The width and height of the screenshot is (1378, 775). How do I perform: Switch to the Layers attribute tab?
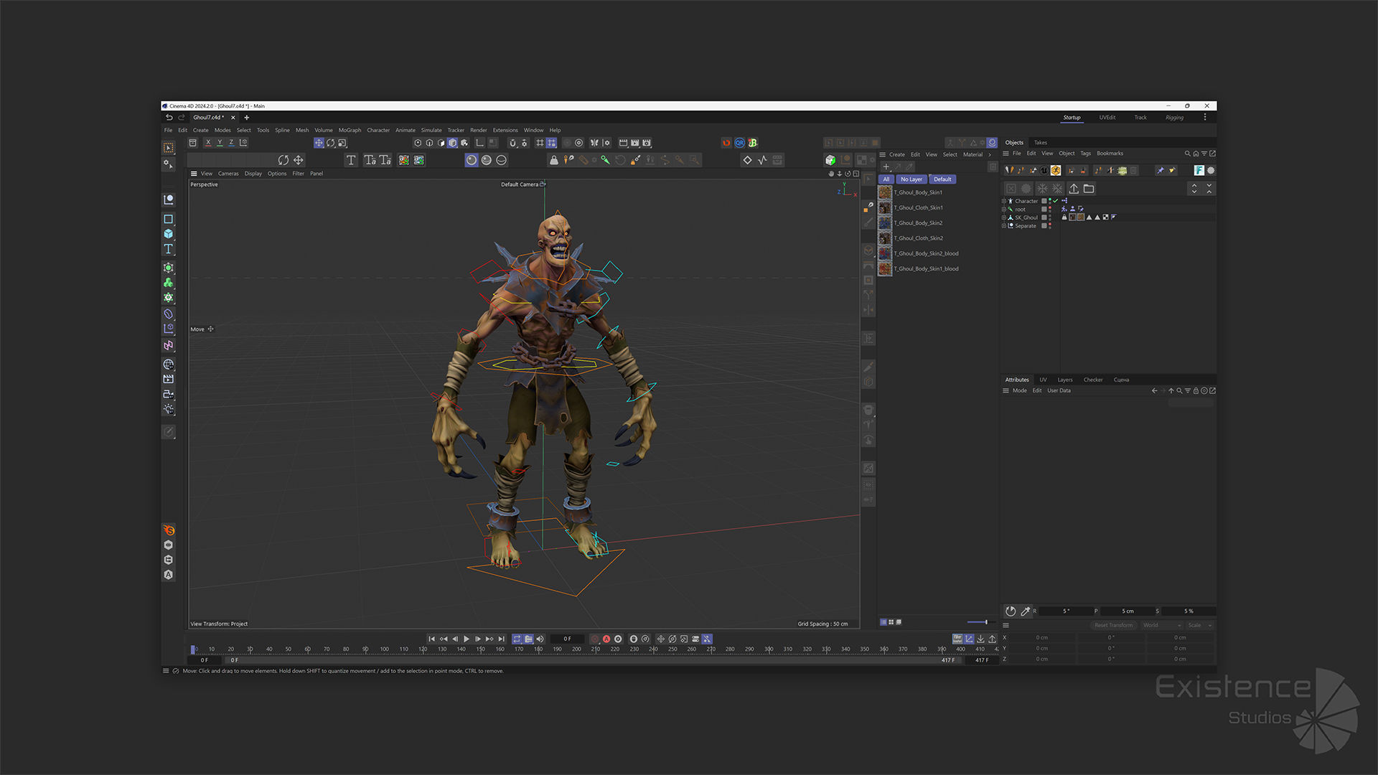click(1065, 380)
